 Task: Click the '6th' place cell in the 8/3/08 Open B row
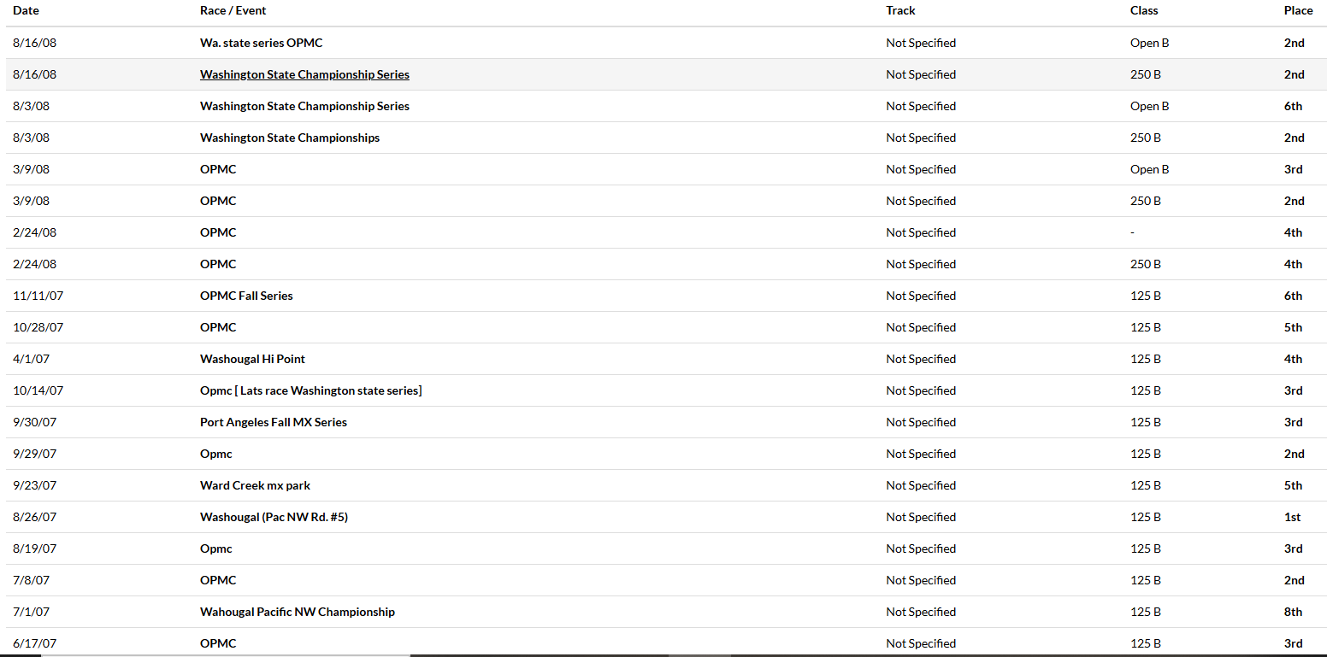click(1294, 106)
